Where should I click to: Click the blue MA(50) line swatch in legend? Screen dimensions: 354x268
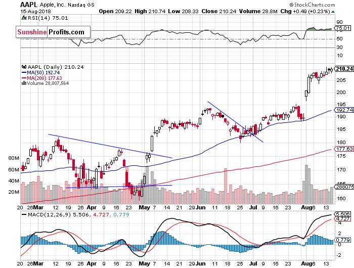point(24,73)
